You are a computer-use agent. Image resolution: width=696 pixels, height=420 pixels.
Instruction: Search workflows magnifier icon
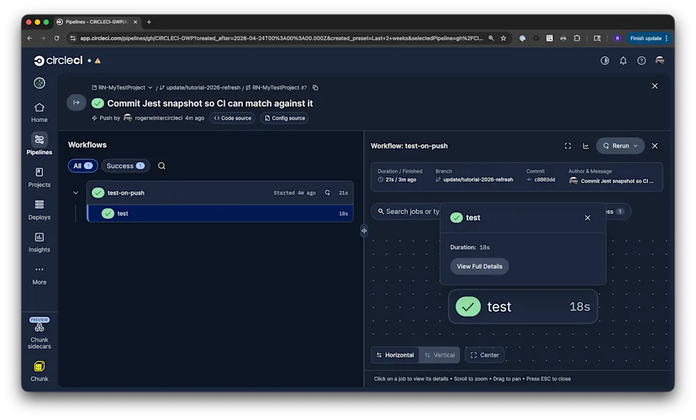click(162, 166)
